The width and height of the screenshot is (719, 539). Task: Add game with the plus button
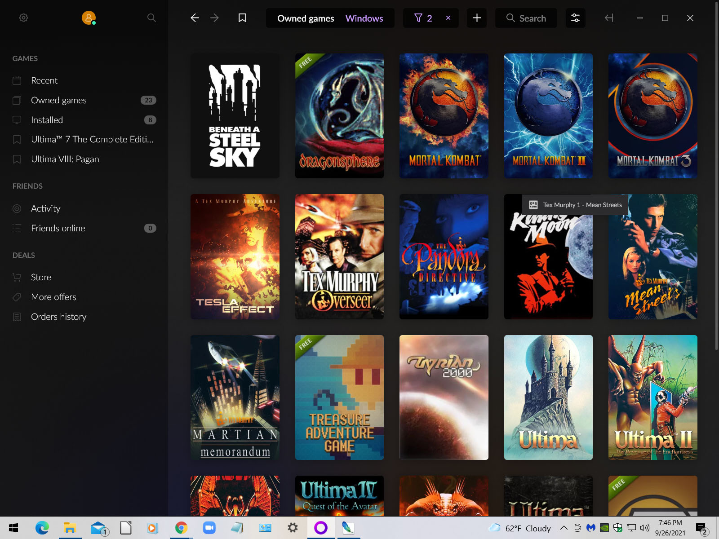(x=477, y=18)
